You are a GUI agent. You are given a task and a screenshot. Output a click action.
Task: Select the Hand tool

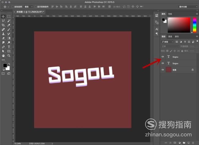tap(3, 55)
